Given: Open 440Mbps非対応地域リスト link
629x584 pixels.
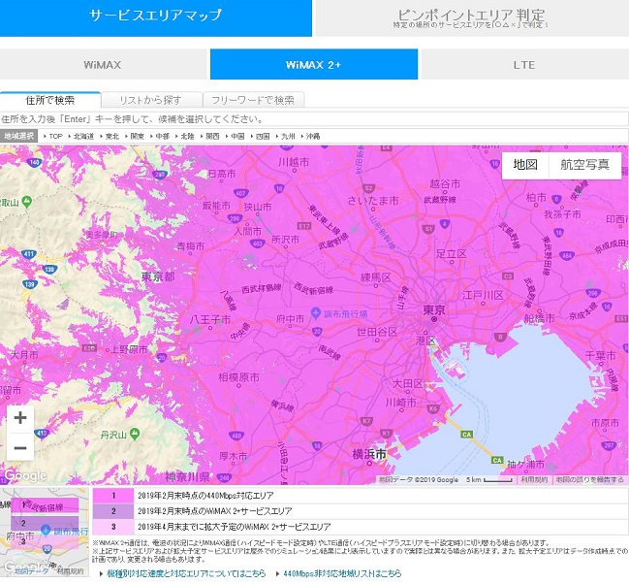Looking at the screenshot, I should click(x=342, y=573).
